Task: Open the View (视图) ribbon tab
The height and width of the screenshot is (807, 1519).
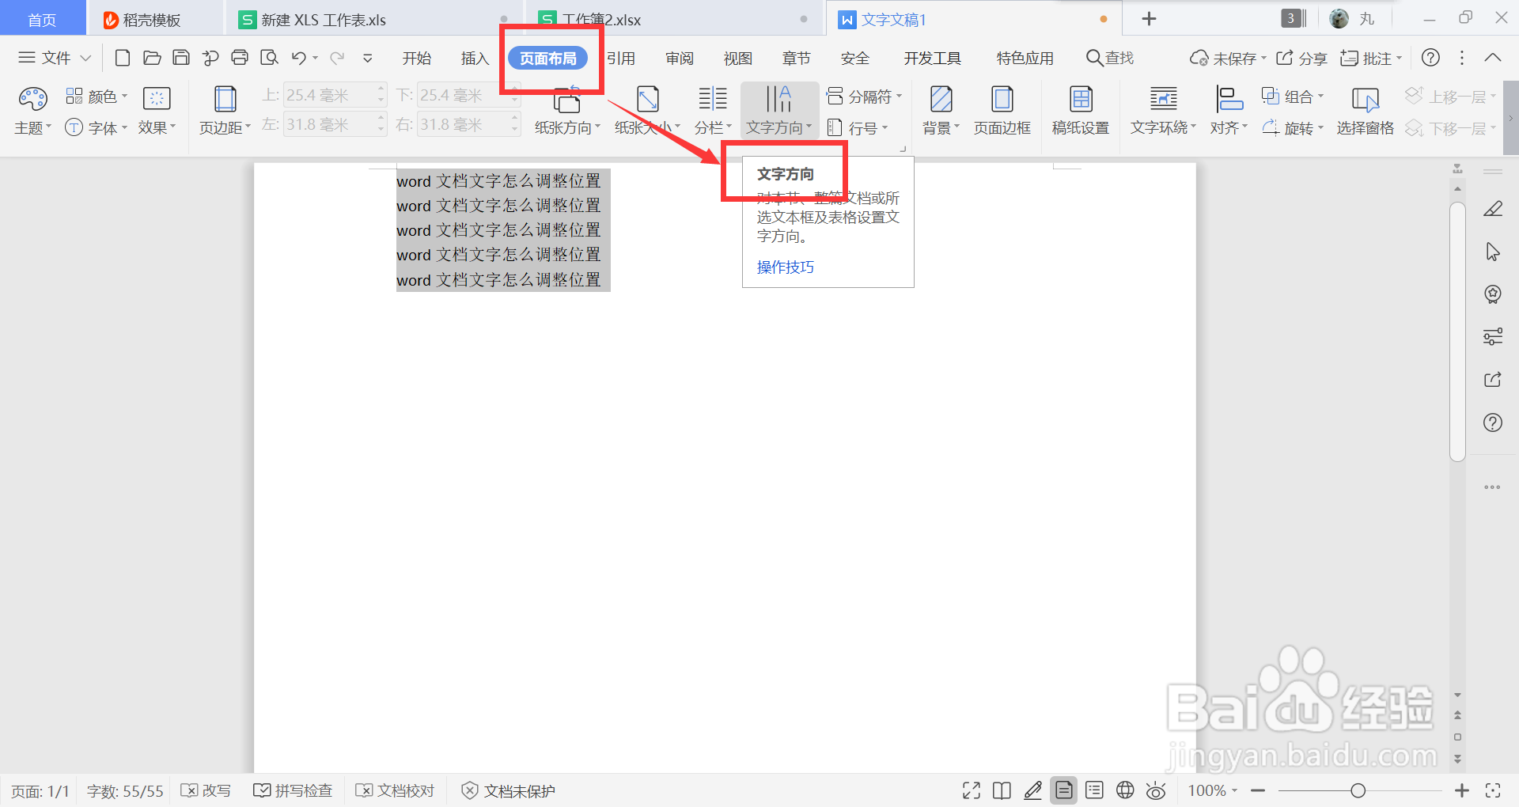Action: click(738, 58)
